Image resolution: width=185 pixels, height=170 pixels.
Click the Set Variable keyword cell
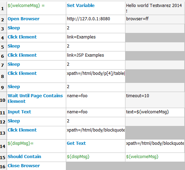[x=95, y=8]
